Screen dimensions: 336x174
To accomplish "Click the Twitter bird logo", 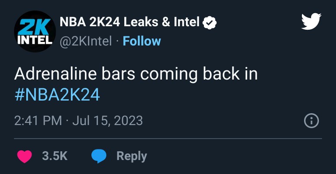I will pos(311,21).
